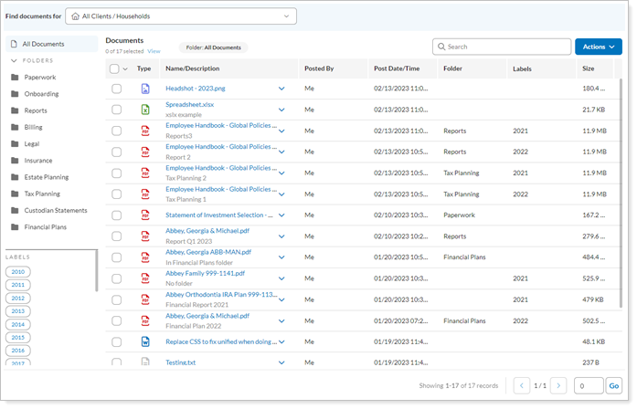The width and height of the screenshot is (637, 409).
Task: Click the next page arrow in pagination
Action: click(558, 386)
